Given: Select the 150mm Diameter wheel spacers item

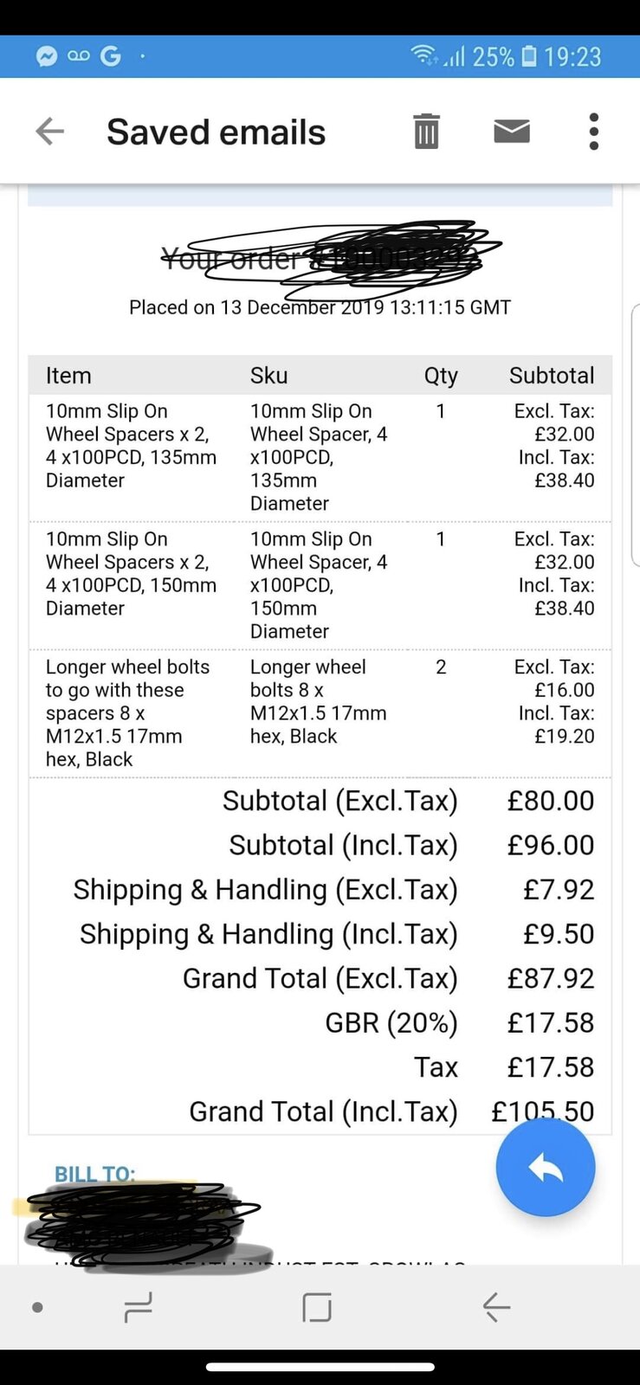Looking at the screenshot, I should pyautogui.click(x=131, y=574).
